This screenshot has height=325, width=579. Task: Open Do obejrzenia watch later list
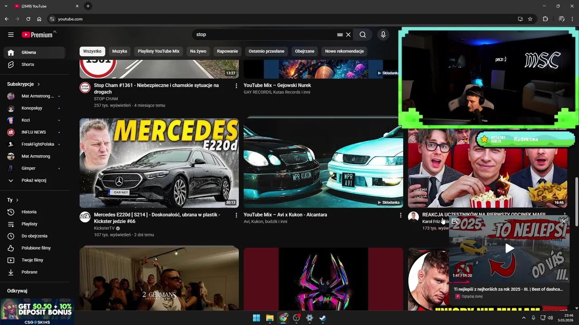pos(34,236)
